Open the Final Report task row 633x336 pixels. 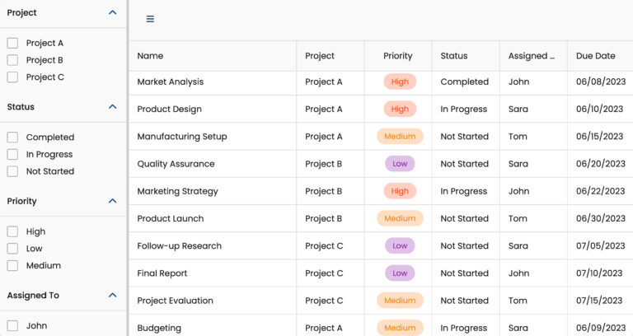[162, 273]
